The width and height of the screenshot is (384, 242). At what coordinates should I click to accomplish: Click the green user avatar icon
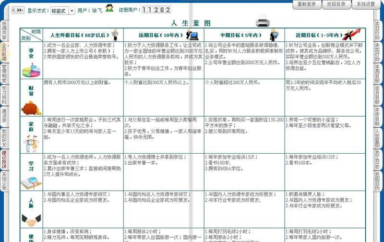(109, 8)
